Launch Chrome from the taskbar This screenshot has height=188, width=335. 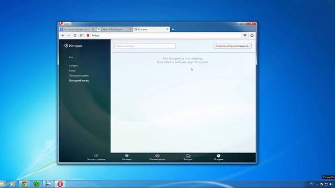[25, 184]
